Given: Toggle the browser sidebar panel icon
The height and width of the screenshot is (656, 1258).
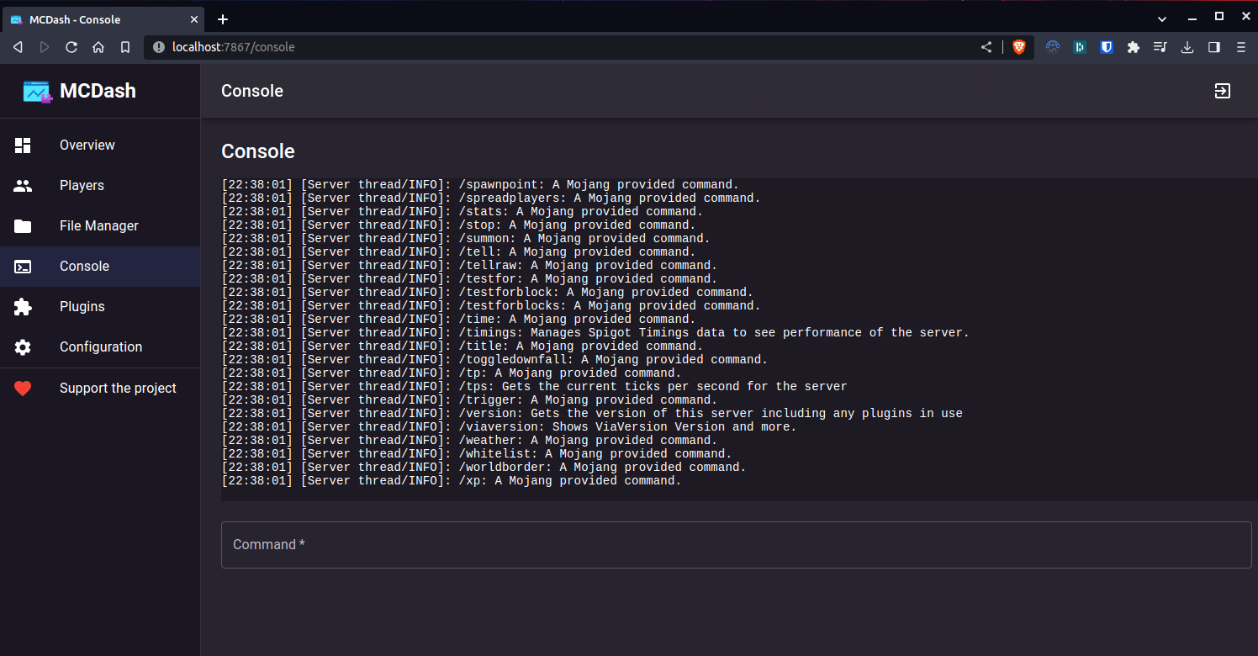Looking at the screenshot, I should 1214,48.
